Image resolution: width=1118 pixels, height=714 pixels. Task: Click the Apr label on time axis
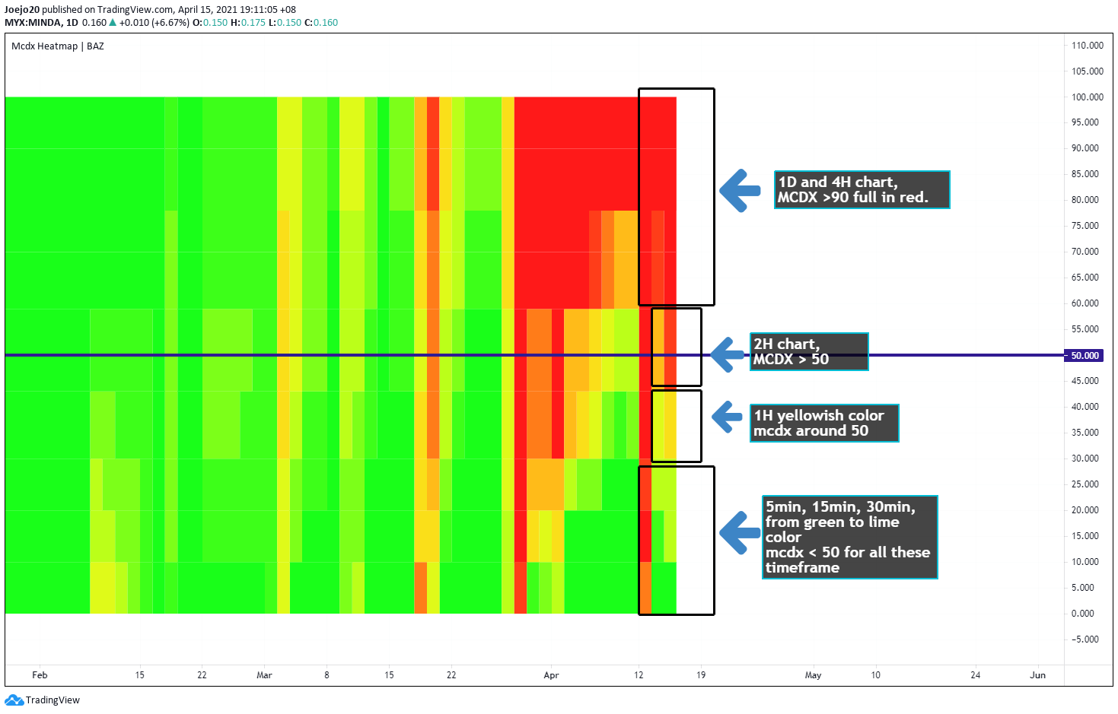click(551, 675)
